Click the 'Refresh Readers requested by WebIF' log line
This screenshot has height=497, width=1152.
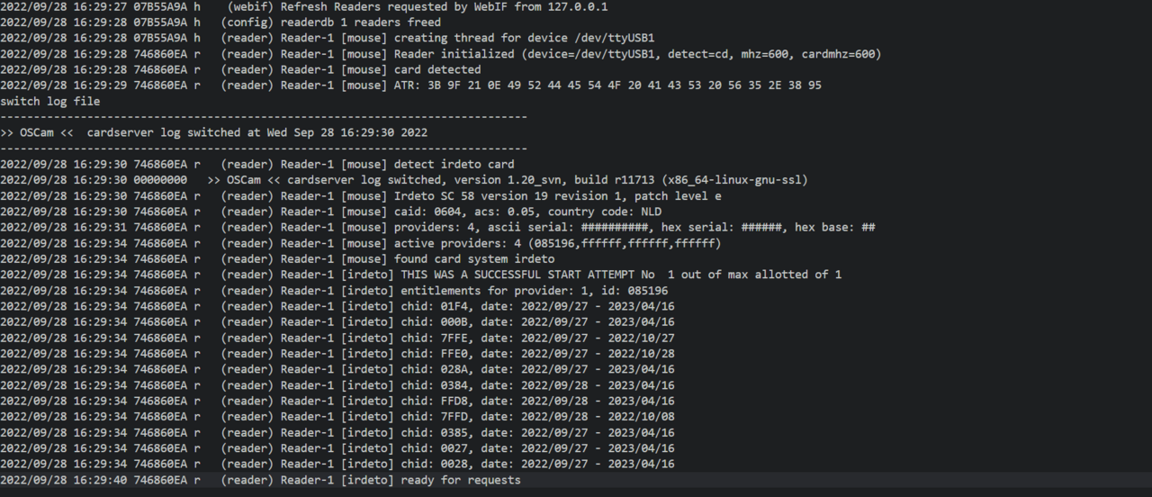click(x=444, y=6)
